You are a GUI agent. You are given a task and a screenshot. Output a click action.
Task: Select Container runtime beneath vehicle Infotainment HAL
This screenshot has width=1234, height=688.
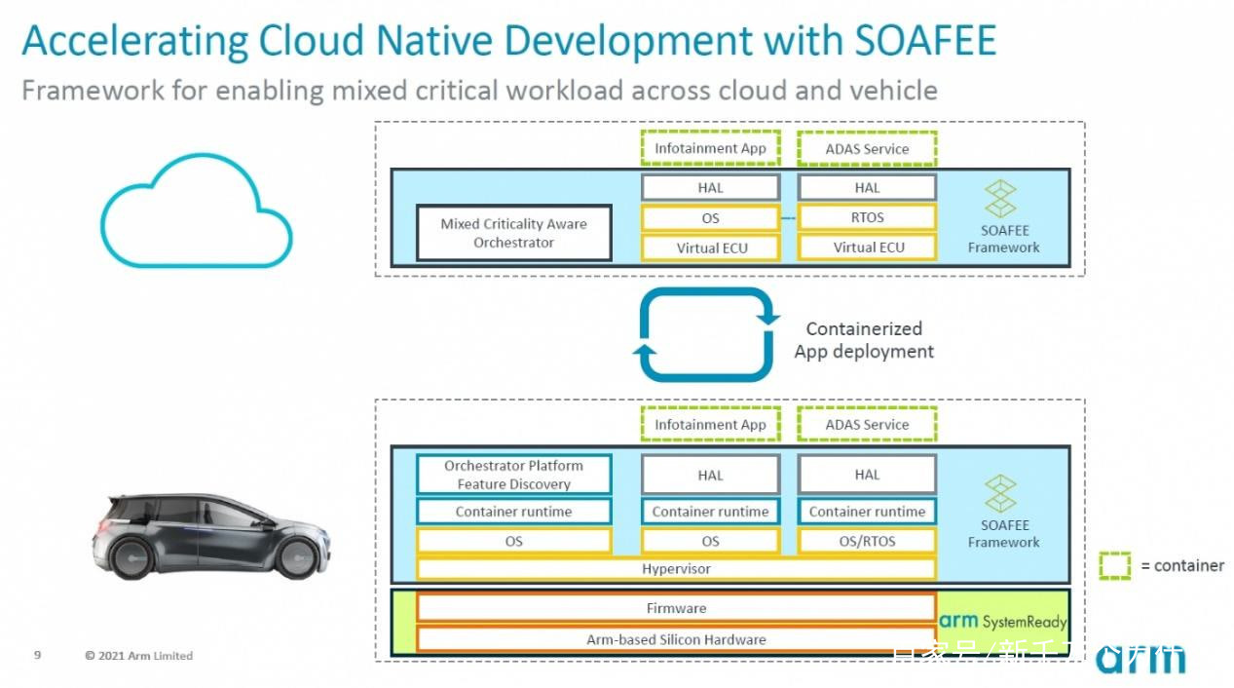tap(710, 512)
